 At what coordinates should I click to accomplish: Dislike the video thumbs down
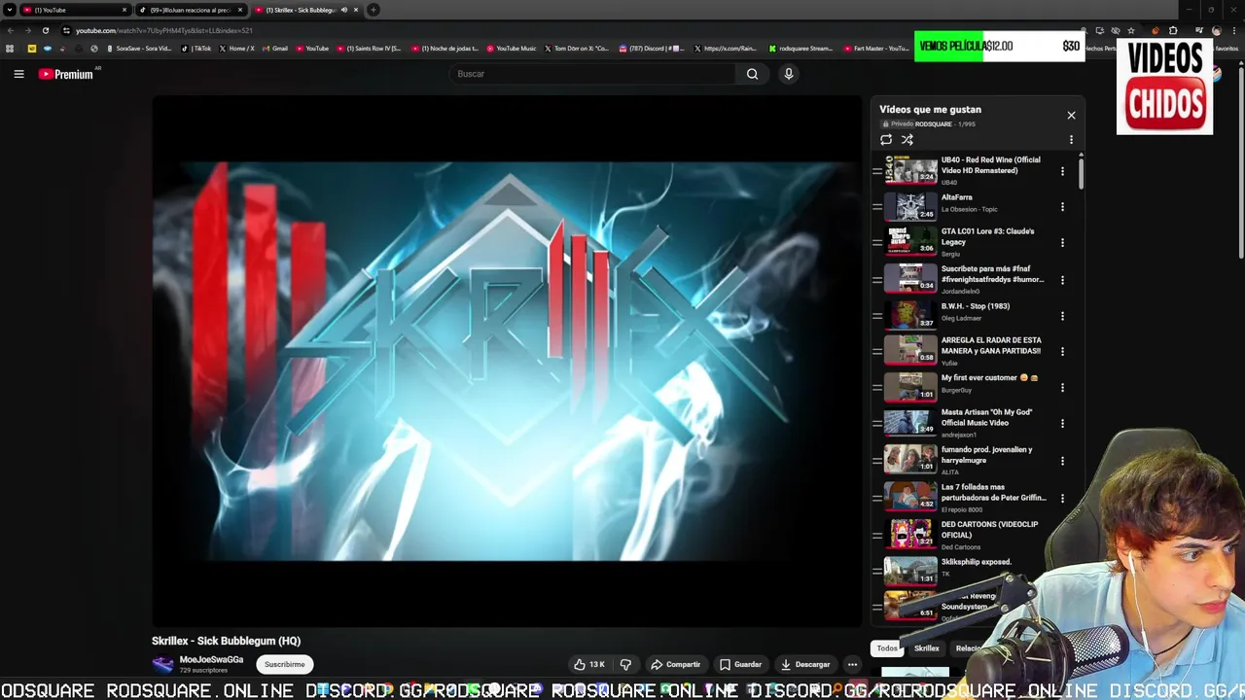click(x=625, y=664)
